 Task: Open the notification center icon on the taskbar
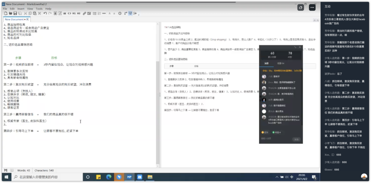314,177
